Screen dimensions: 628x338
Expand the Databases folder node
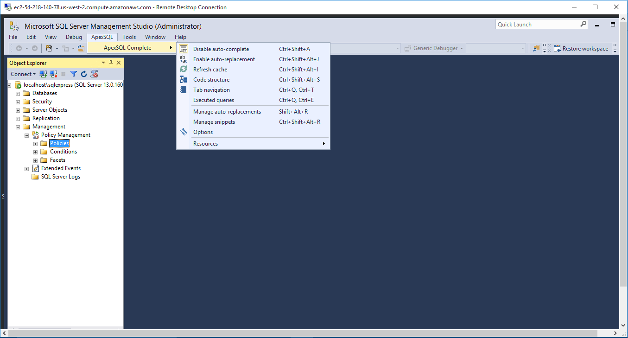(x=18, y=94)
